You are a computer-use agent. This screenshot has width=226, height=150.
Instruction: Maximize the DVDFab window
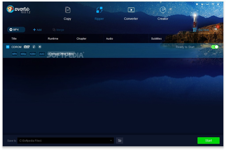[x=213, y=4]
